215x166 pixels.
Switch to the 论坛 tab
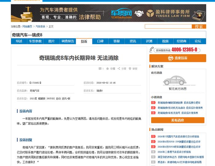pos(198,41)
